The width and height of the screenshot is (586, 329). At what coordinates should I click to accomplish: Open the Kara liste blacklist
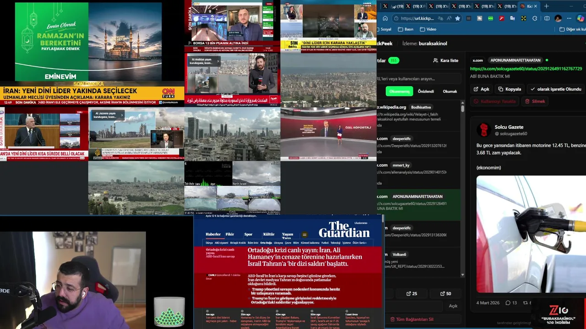click(x=445, y=60)
